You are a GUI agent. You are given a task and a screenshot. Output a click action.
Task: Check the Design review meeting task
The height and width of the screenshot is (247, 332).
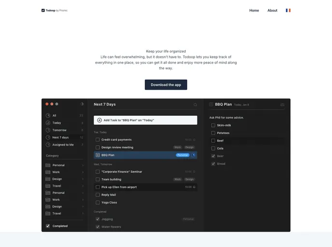[x=97, y=147]
